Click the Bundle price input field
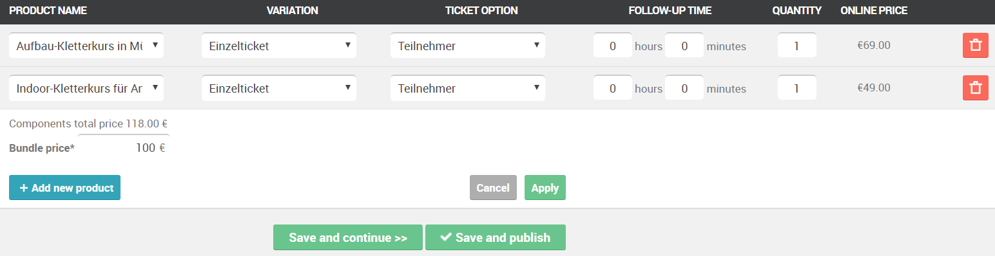995x256 pixels. click(x=124, y=147)
